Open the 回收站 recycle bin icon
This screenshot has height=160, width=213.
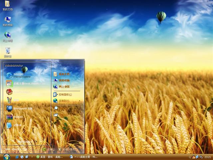[8, 53]
